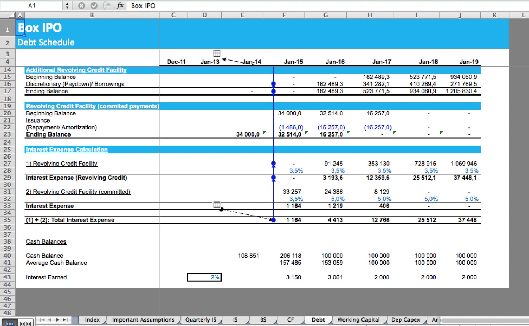Click the Interest Expense Calculation heading
Image resolution: width=529 pixels, height=326 pixels.
coord(67,150)
